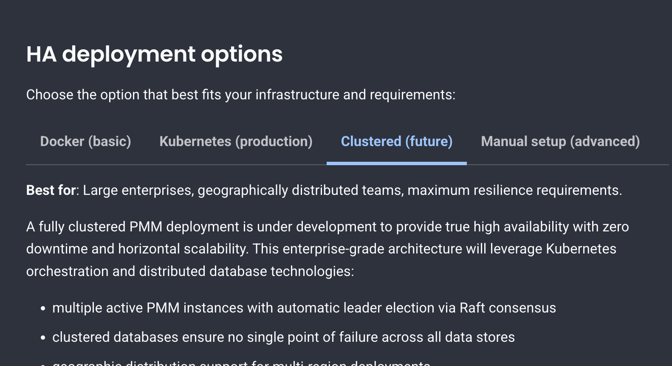Click the bullet dot before 'clustered databases'

(43, 338)
